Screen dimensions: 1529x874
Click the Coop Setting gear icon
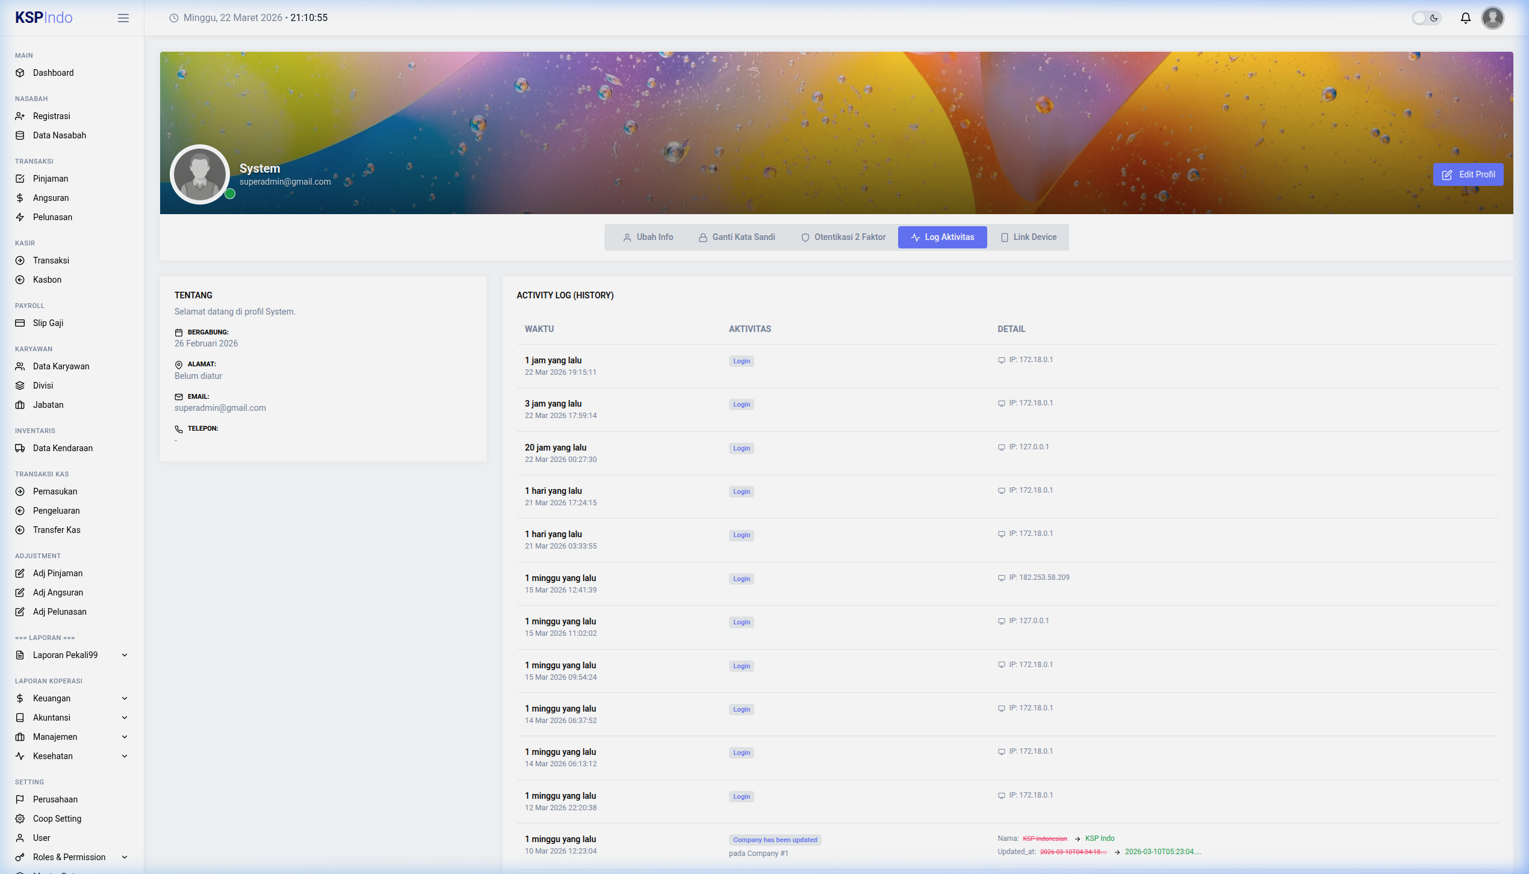[x=20, y=819]
